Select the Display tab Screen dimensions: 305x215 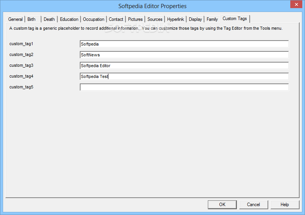click(x=195, y=19)
